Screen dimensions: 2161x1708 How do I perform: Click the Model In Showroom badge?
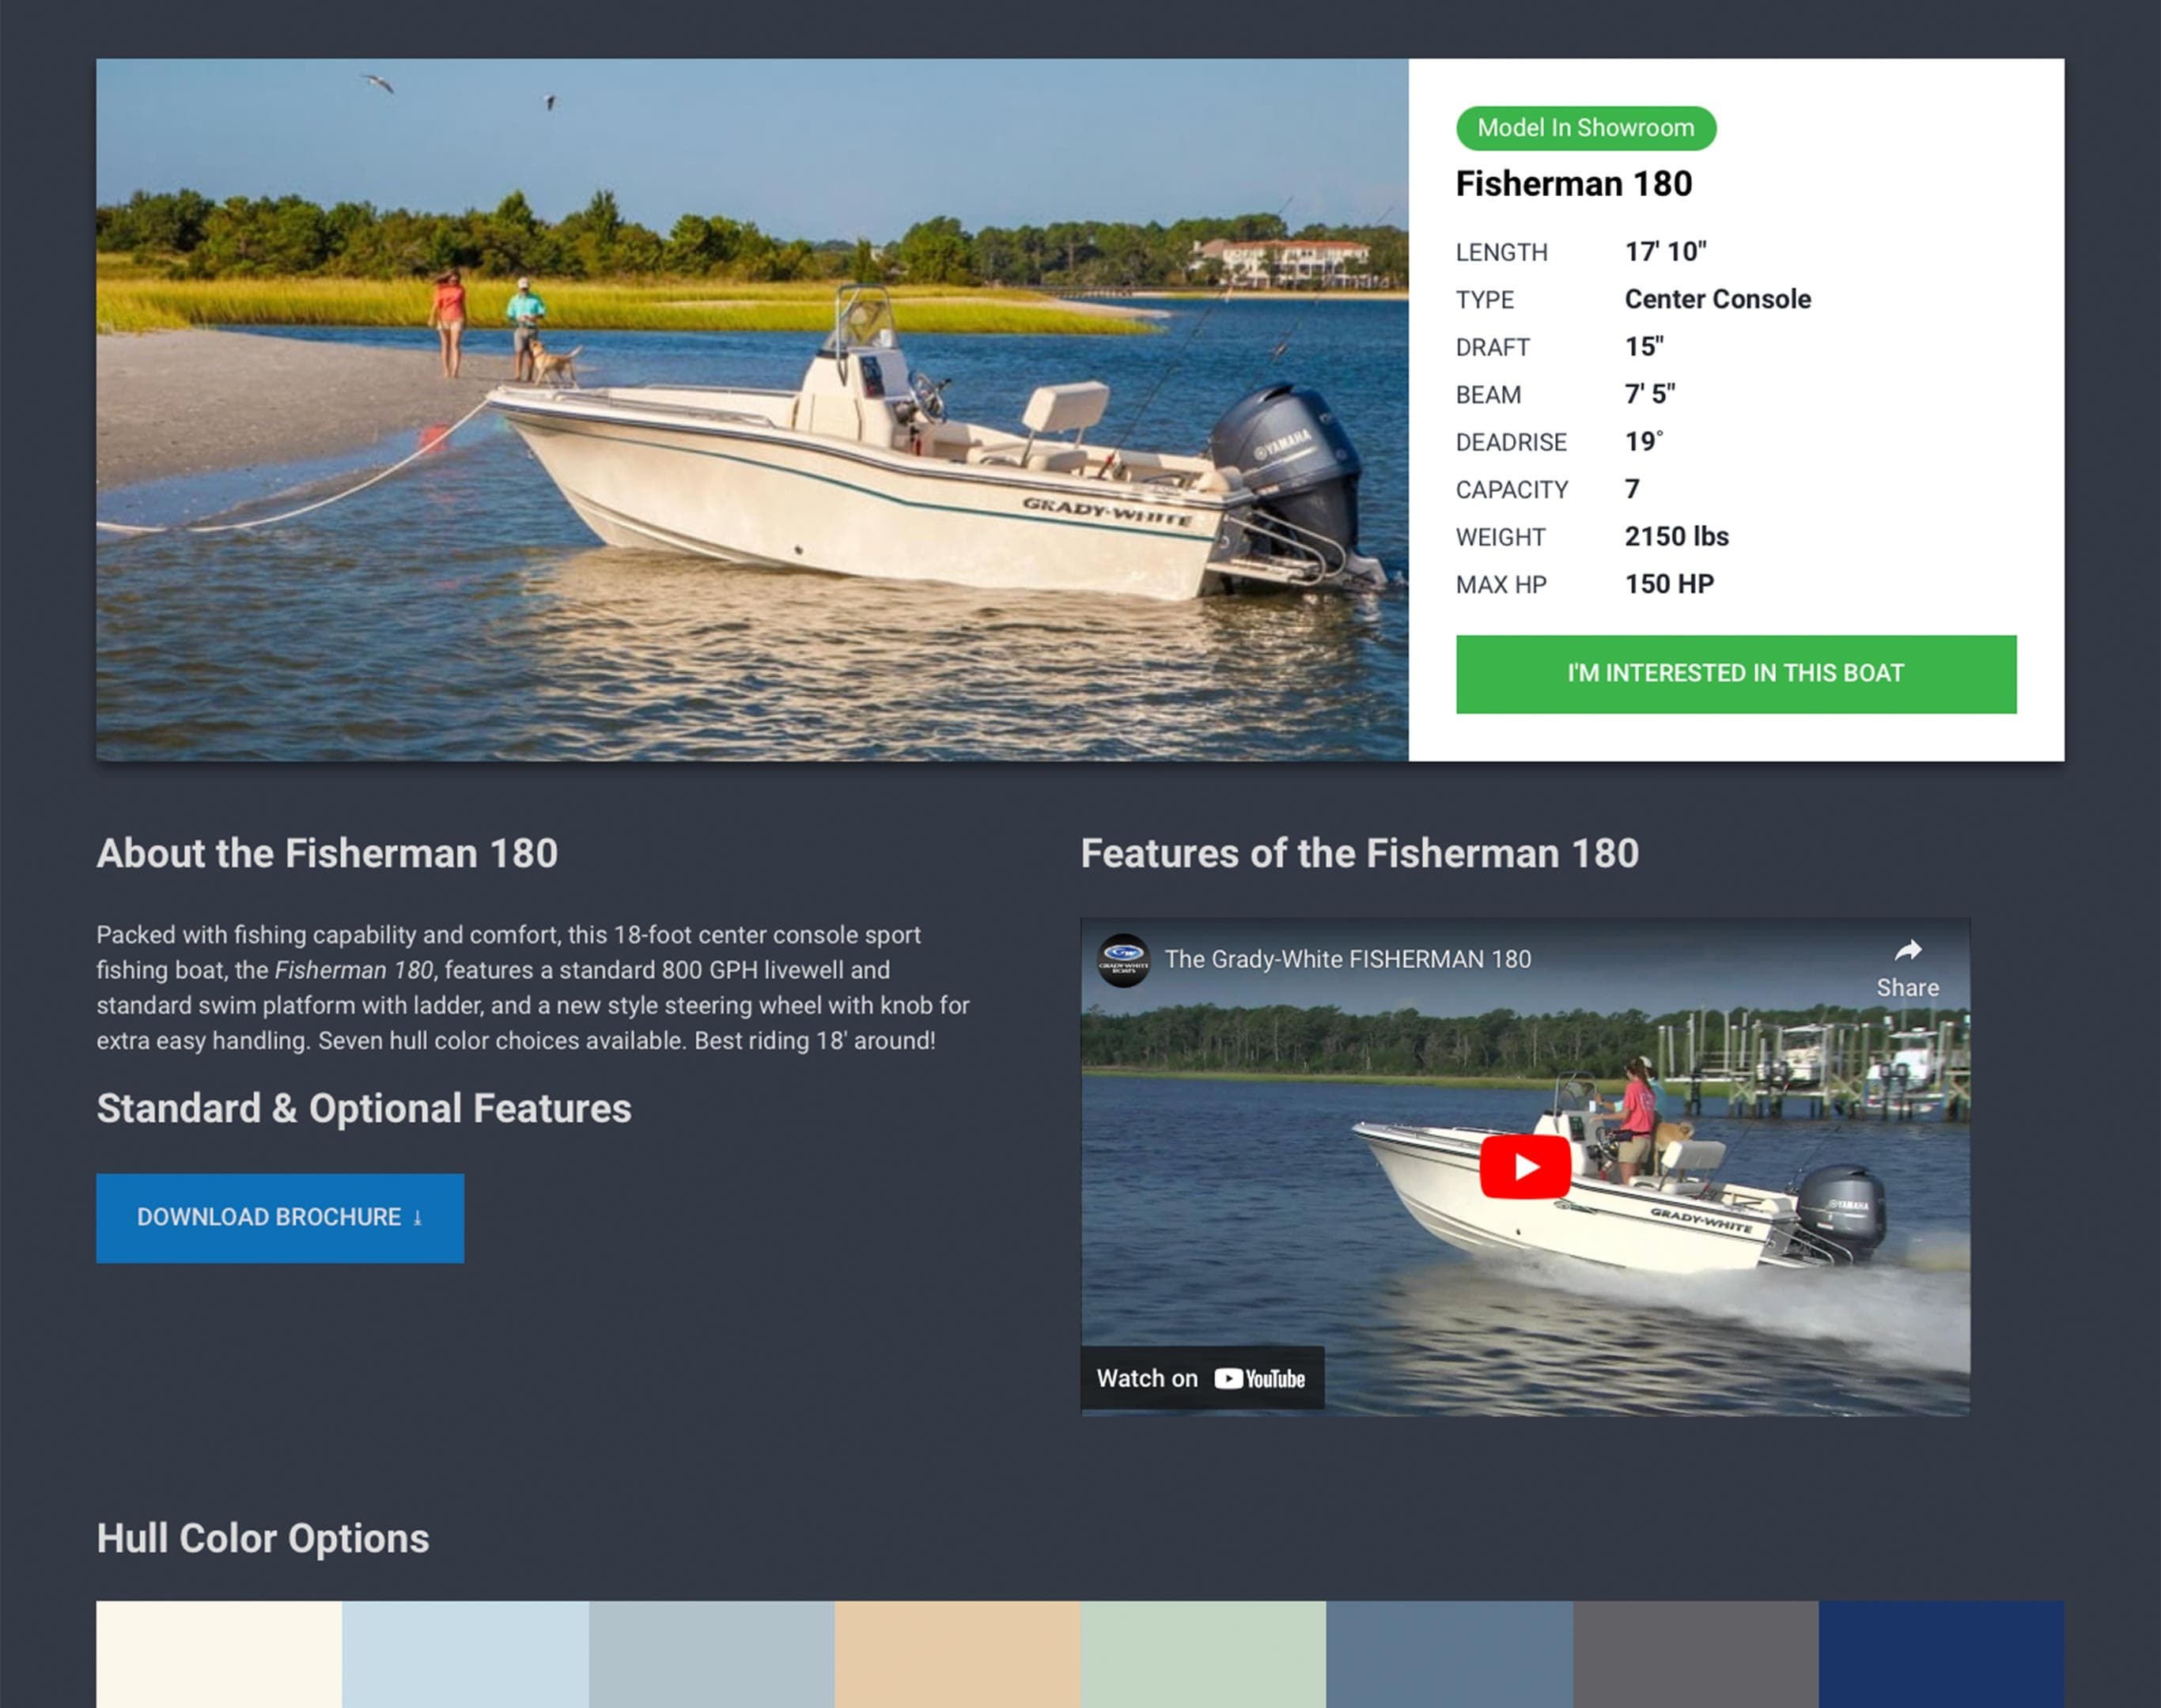pos(1586,128)
